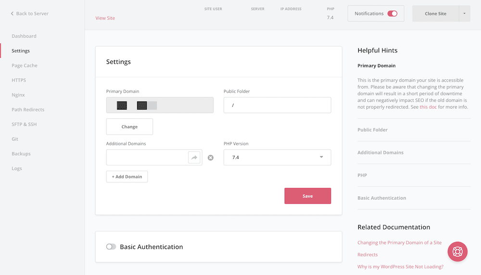Open the PHP Version dropdown

point(278,157)
